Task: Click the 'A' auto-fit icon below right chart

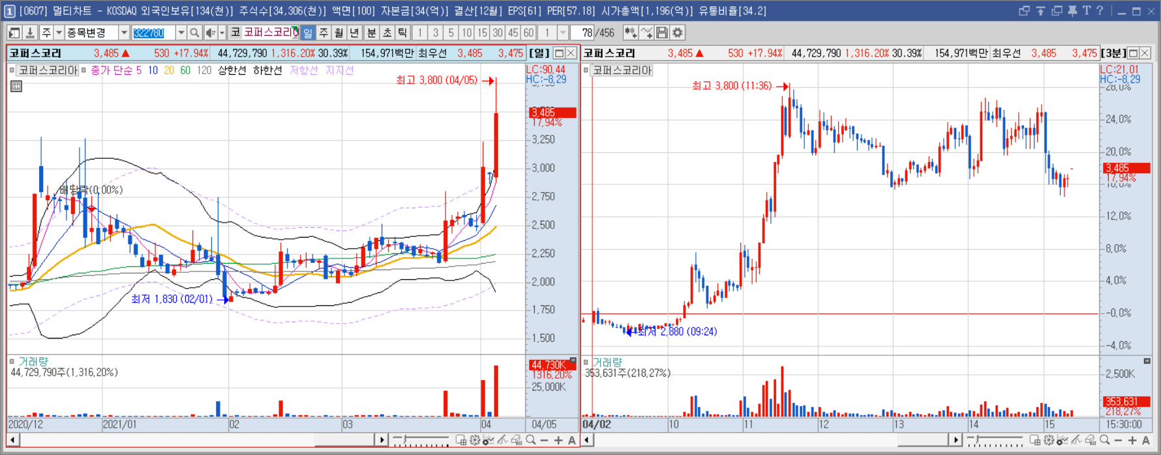Action: [x=1146, y=441]
